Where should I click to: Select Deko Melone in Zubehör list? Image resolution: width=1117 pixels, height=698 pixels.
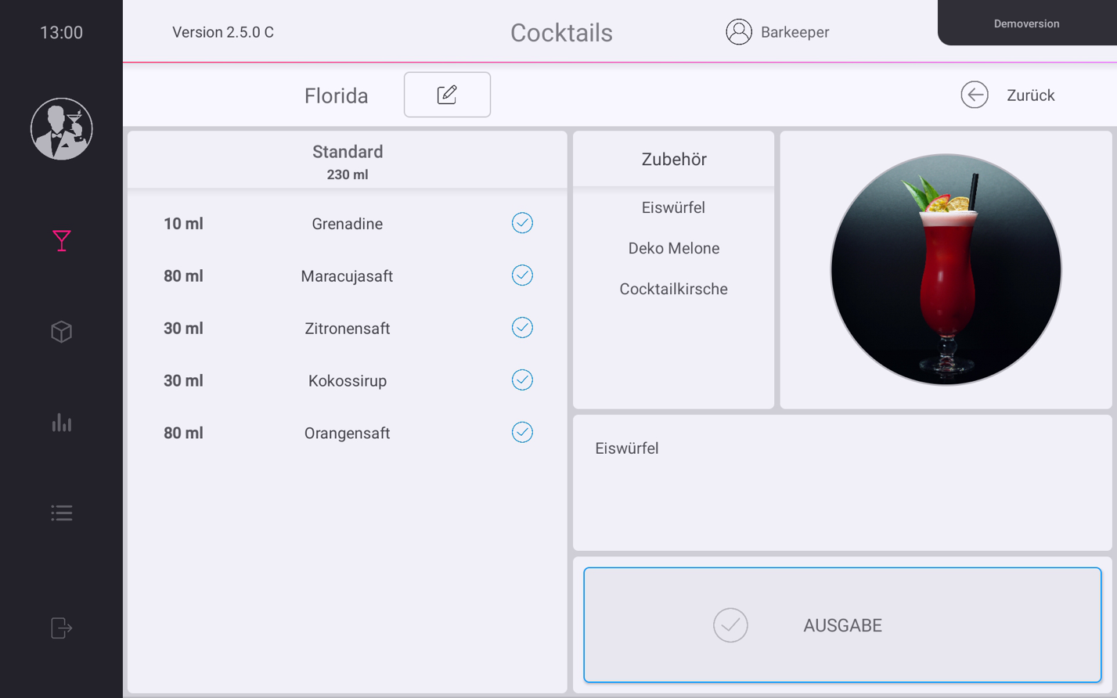673,248
